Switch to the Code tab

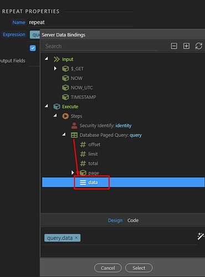pyautogui.click(x=133, y=220)
